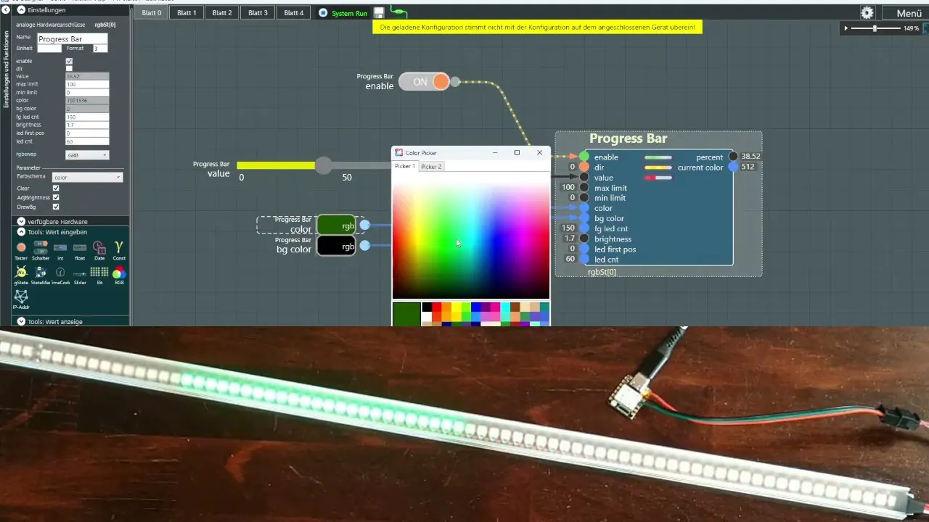The image size is (929, 522).
Task: Collapse the Einstellungen section
Action: pos(22,11)
